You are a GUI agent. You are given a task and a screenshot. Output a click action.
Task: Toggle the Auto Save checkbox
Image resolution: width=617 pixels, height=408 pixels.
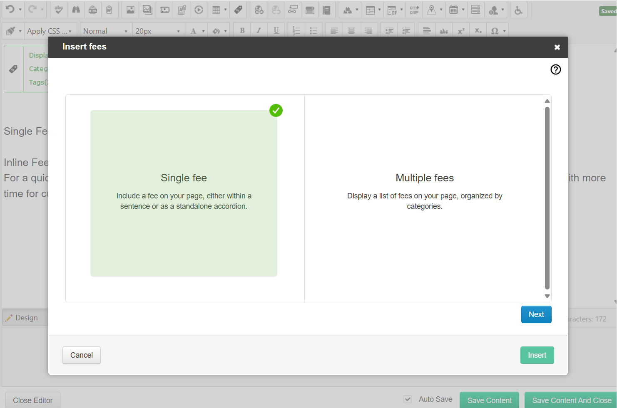[x=408, y=399]
